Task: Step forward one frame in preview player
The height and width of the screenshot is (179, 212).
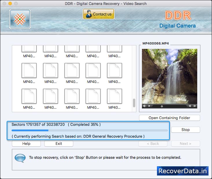Action: click(x=195, y=106)
